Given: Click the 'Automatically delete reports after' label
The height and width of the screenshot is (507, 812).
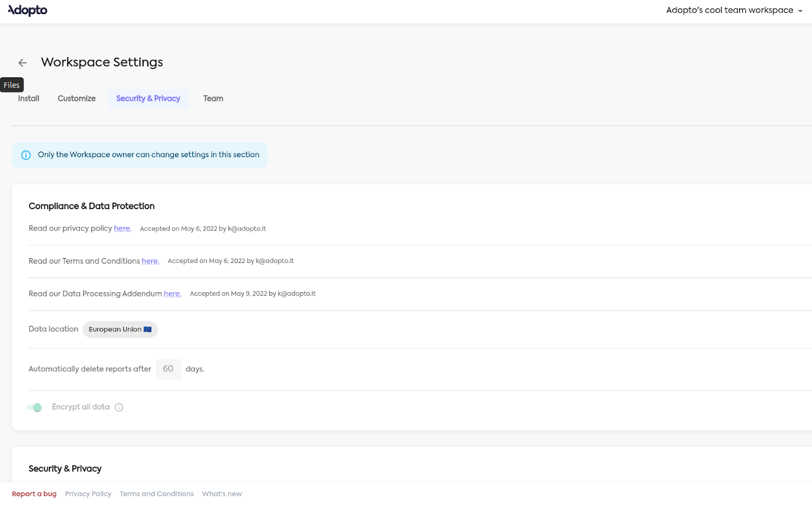Looking at the screenshot, I should pyautogui.click(x=90, y=369).
